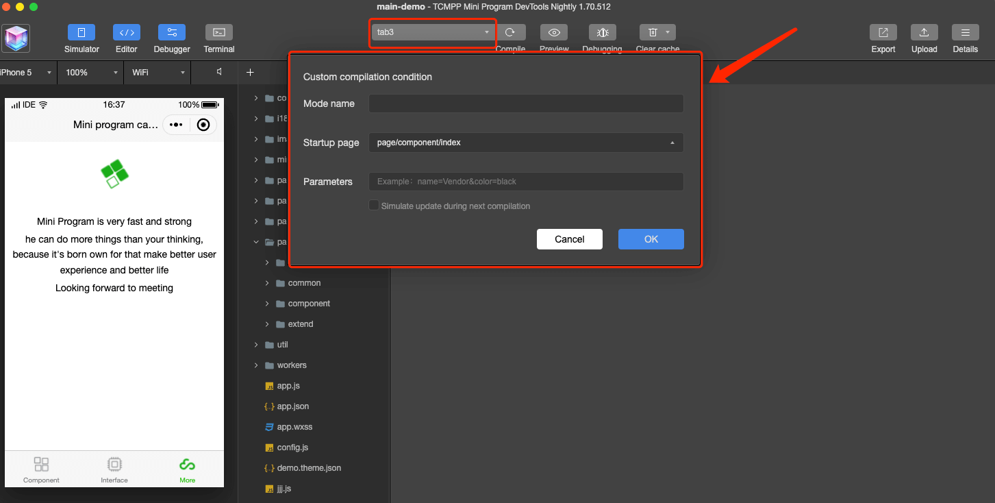The image size is (995, 503).
Task: Click the Simulator toolbar icon
Action: pyautogui.click(x=81, y=32)
